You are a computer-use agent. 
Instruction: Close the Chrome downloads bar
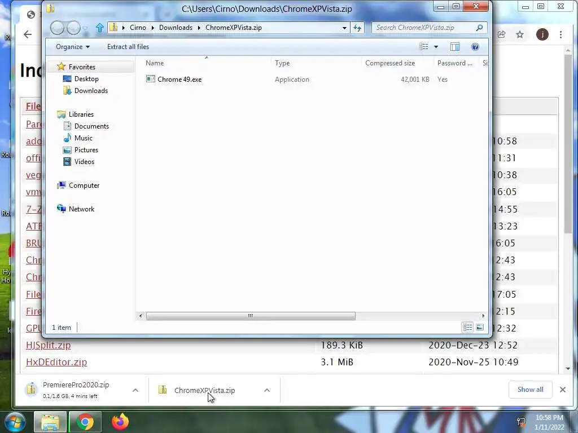(563, 390)
